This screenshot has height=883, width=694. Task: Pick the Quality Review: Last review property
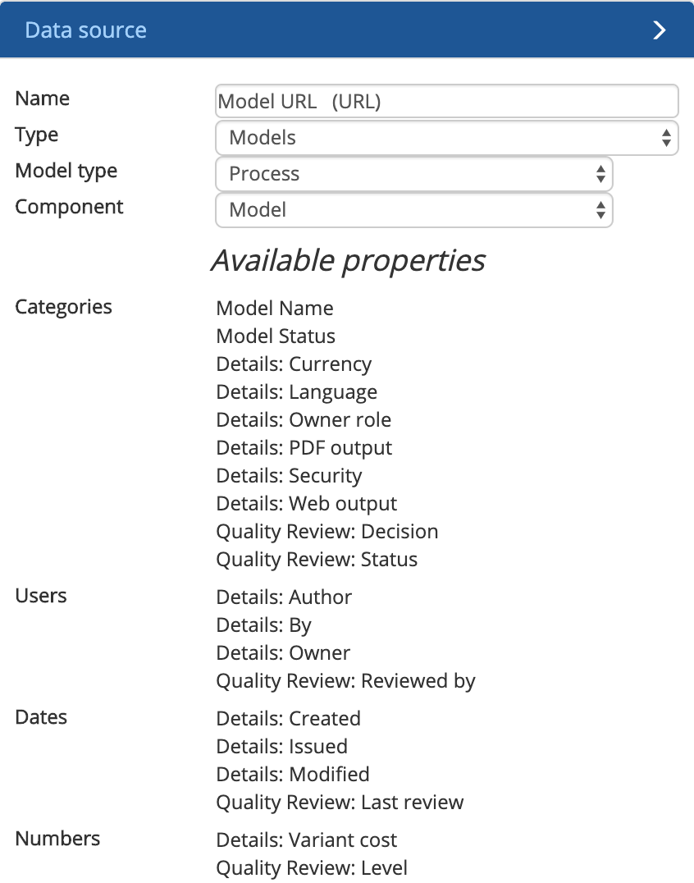coord(340,803)
